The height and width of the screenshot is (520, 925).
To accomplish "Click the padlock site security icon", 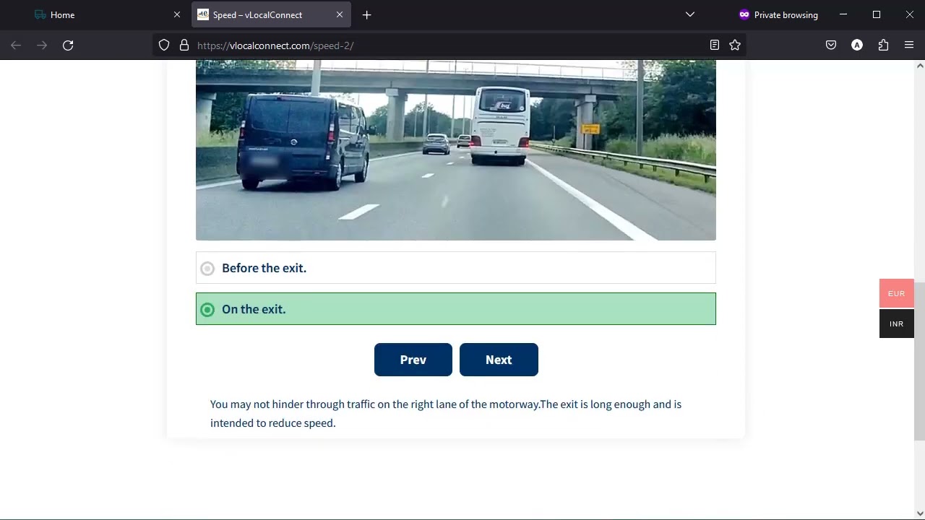I will click(x=184, y=45).
